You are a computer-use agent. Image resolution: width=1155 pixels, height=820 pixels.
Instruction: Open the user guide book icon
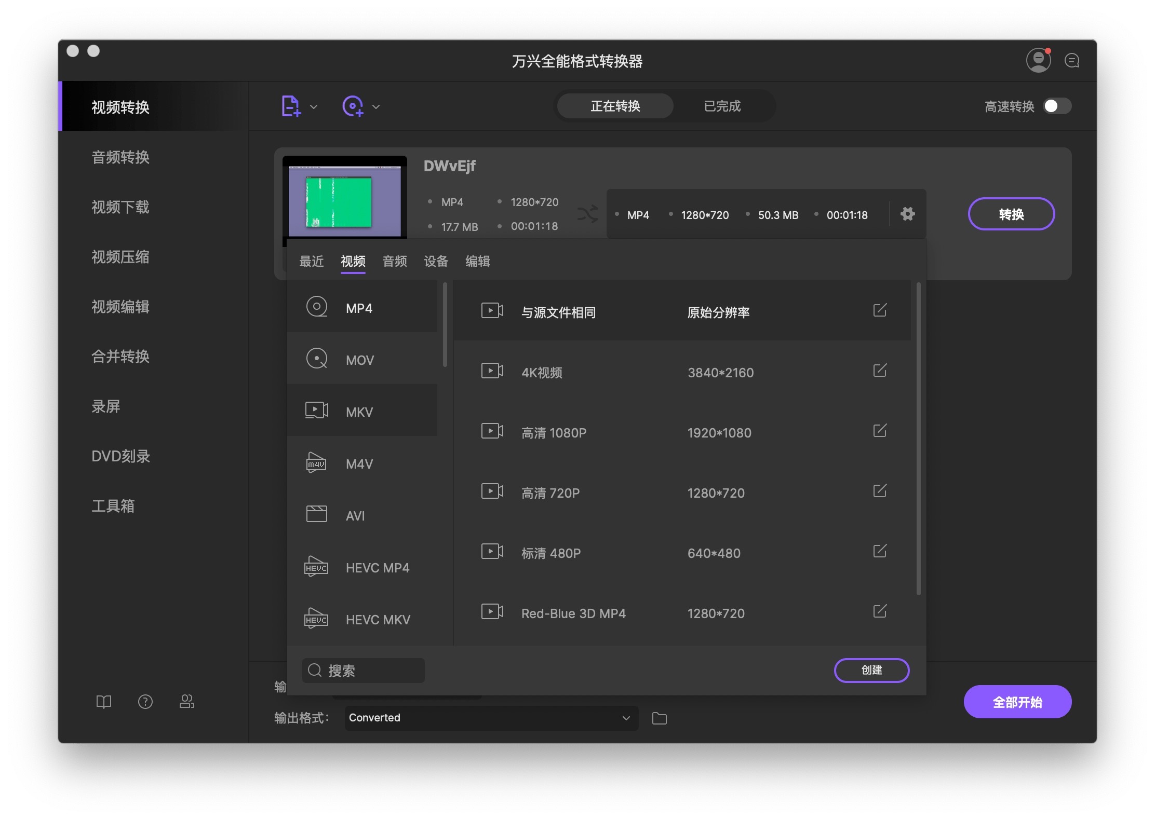pos(104,702)
